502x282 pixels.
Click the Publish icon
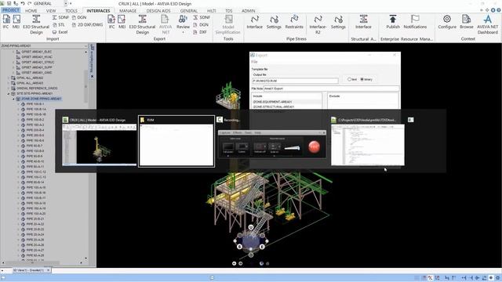(393, 22)
